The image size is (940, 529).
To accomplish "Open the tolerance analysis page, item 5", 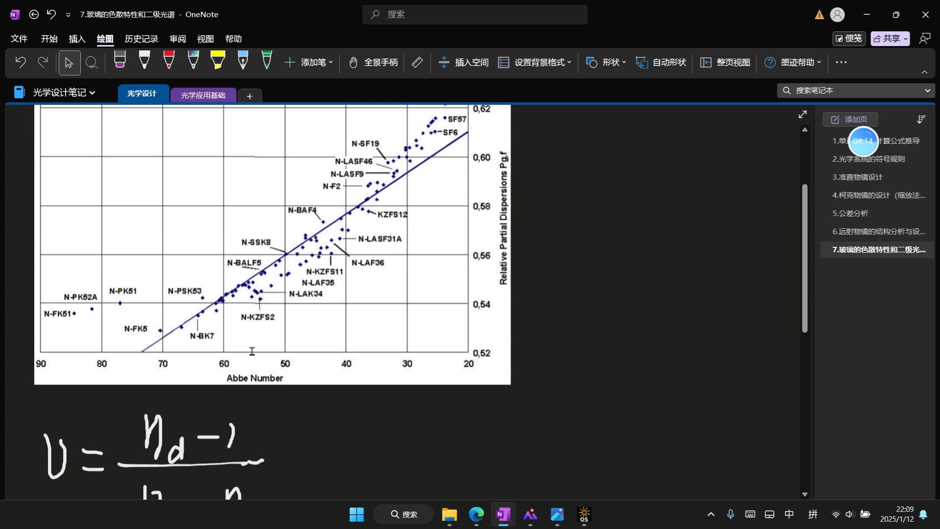I will (x=850, y=214).
